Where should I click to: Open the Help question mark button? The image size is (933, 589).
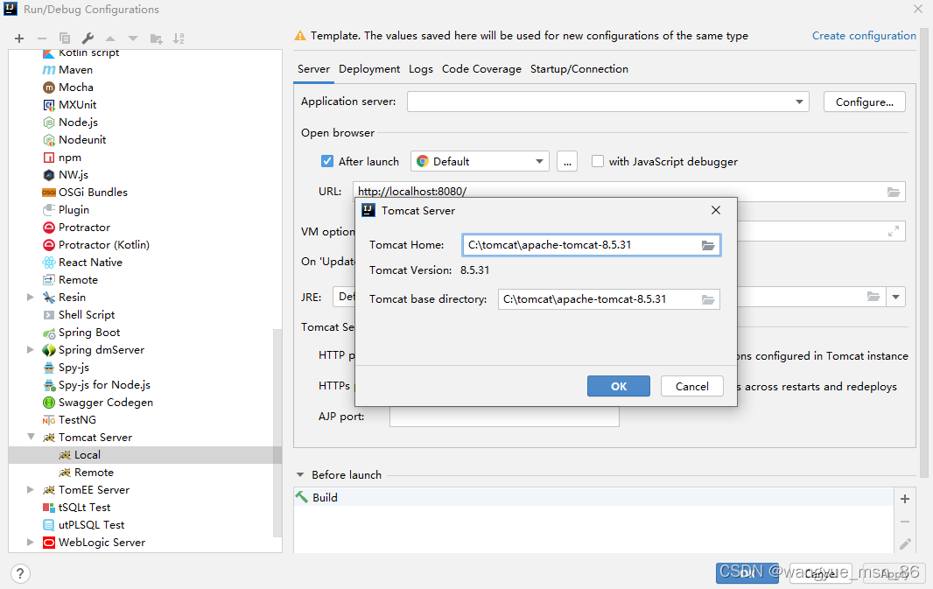tap(19, 573)
